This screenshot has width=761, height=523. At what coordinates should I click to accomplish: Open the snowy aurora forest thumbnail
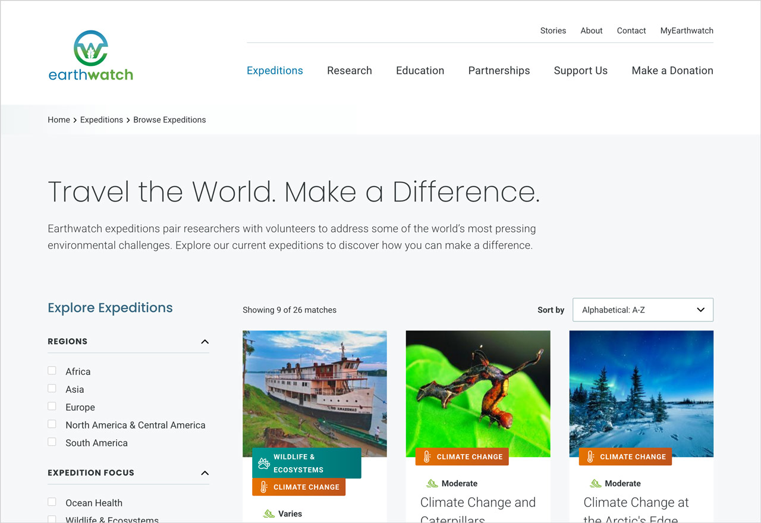tap(641, 393)
